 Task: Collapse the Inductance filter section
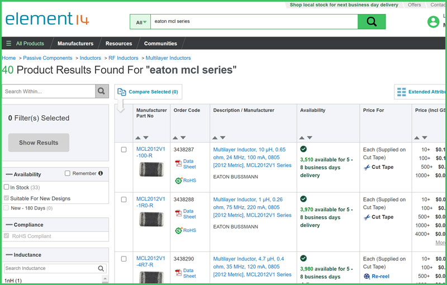pos(9,254)
